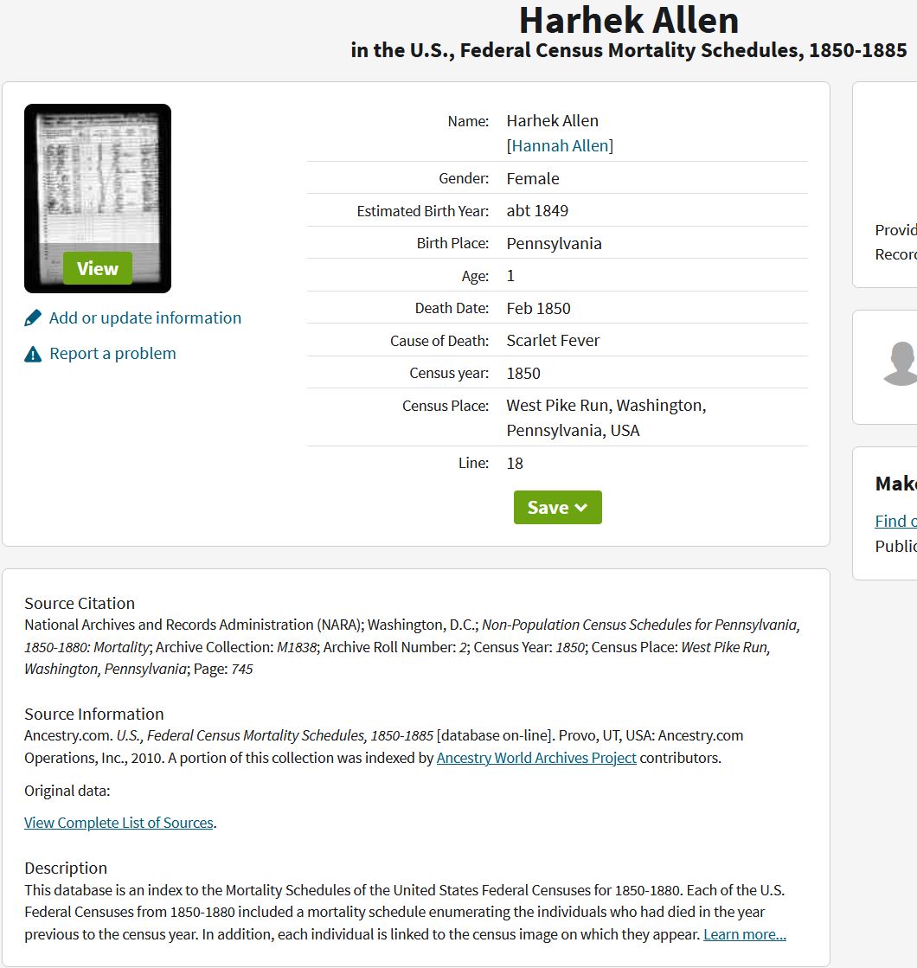Click the Learn more link in Description
917x968 pixels.
[744, 934]
